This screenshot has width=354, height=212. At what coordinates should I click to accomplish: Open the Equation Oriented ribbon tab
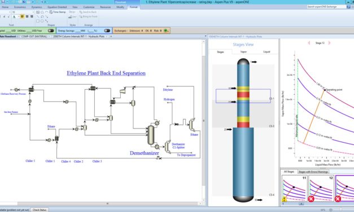click(x=57, y=7)
